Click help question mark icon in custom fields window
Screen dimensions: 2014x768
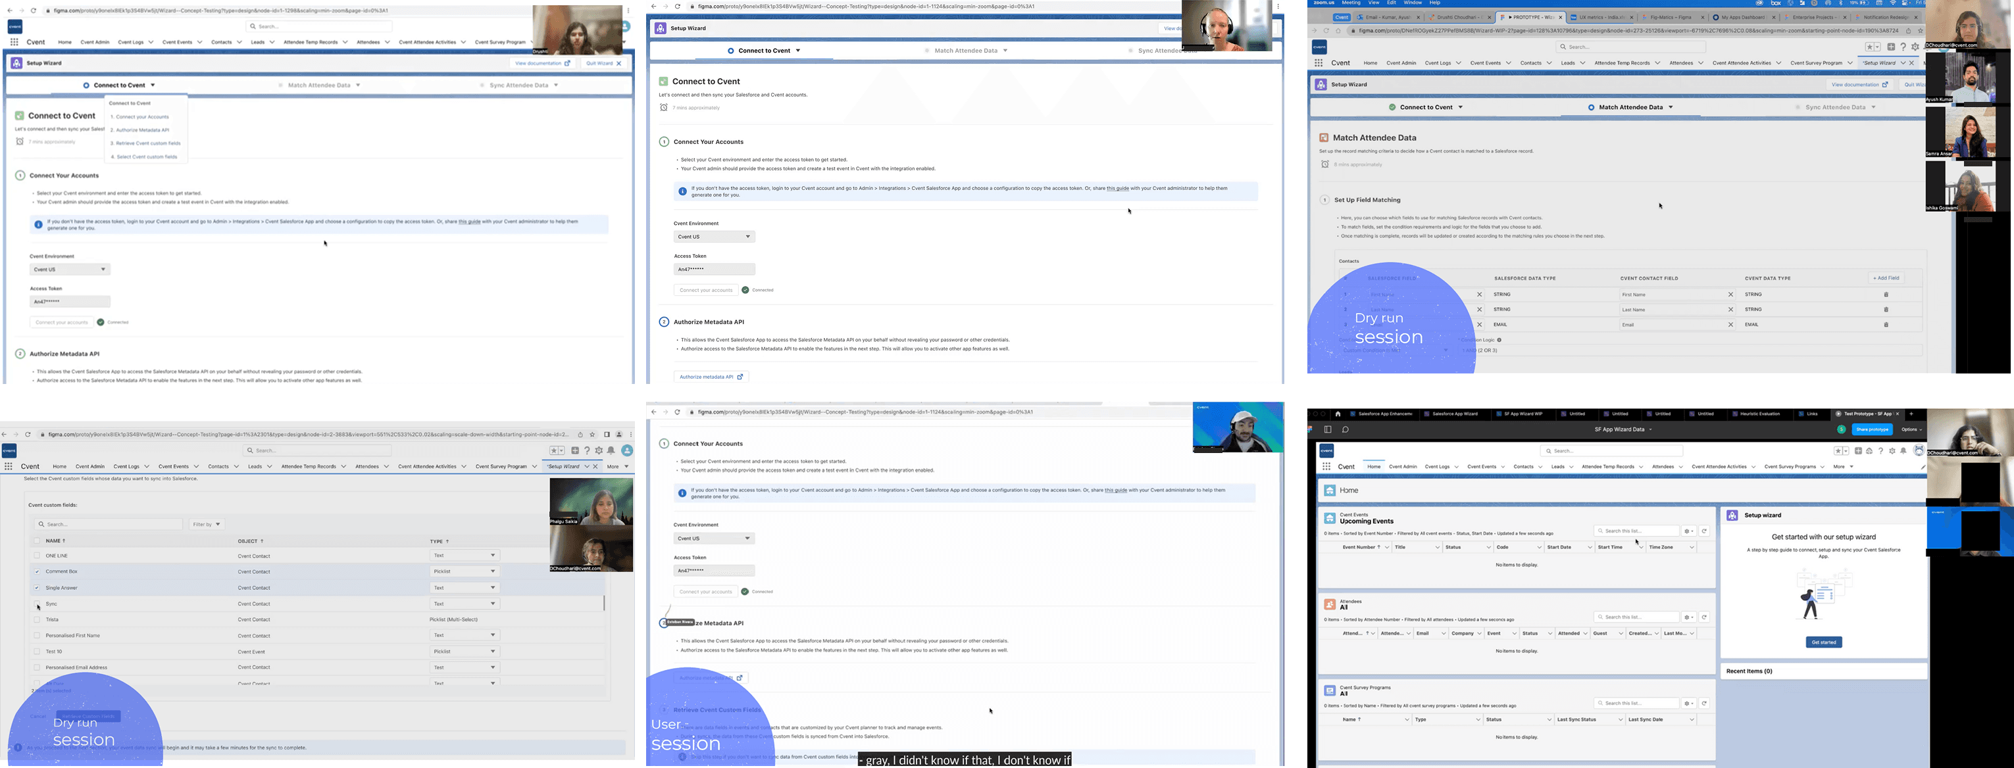(x=587, y=451)
